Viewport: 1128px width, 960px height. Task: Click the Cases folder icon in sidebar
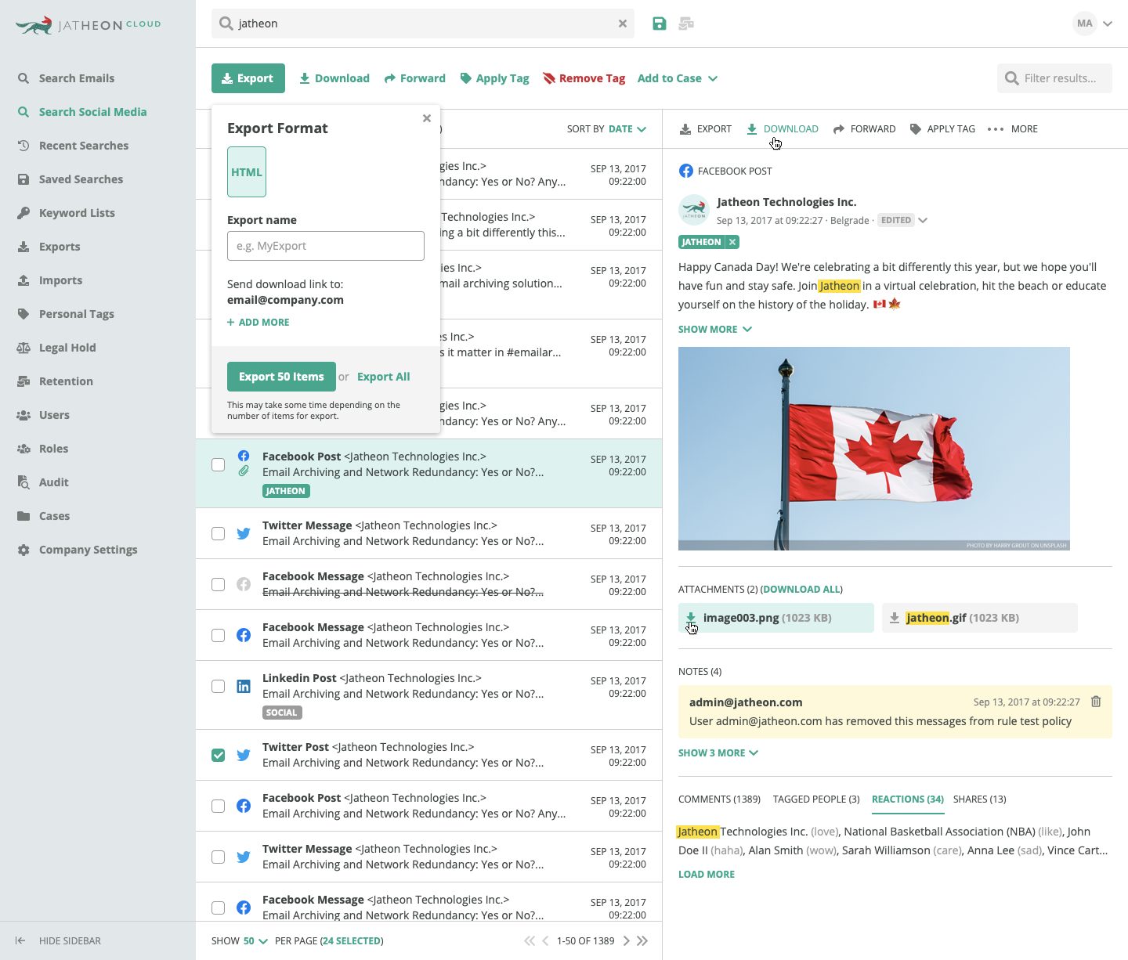pos(23,516)
